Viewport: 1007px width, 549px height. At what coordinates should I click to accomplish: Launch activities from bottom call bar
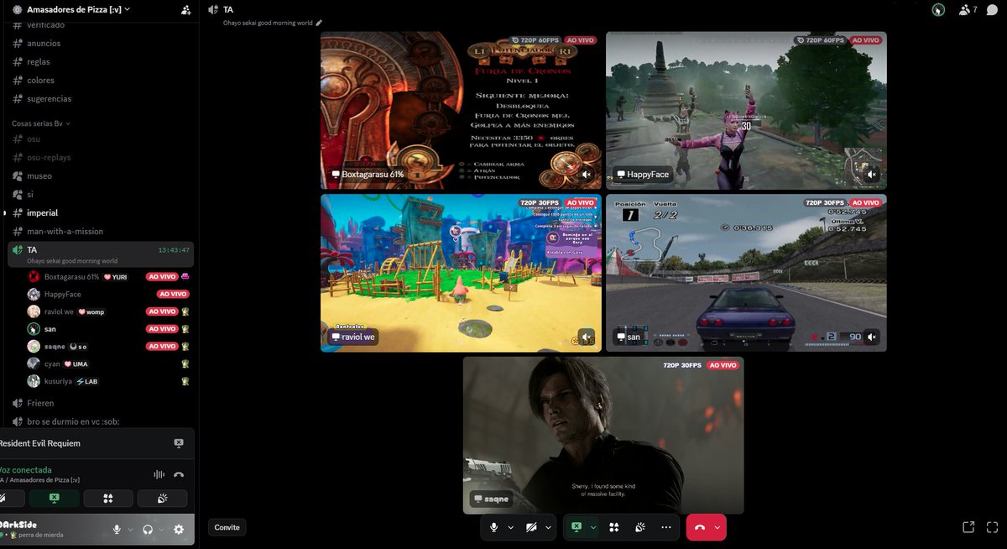[614, 527]
